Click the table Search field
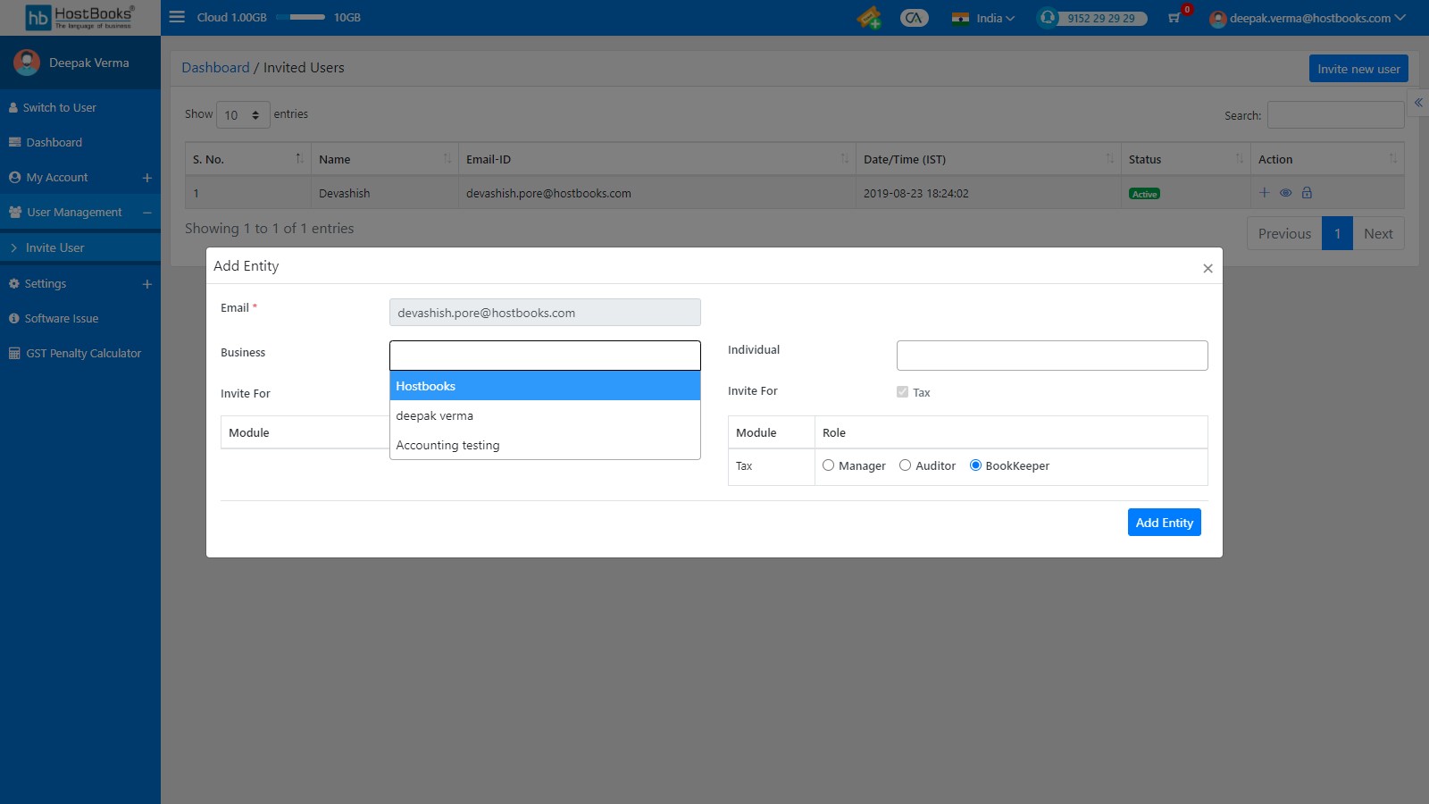The width and height of the screenshot is (1429, 804). point(1335,115)
